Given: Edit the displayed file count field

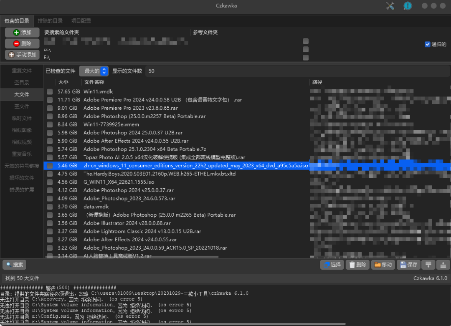Looking at the screenshot, I should [297, 71].
